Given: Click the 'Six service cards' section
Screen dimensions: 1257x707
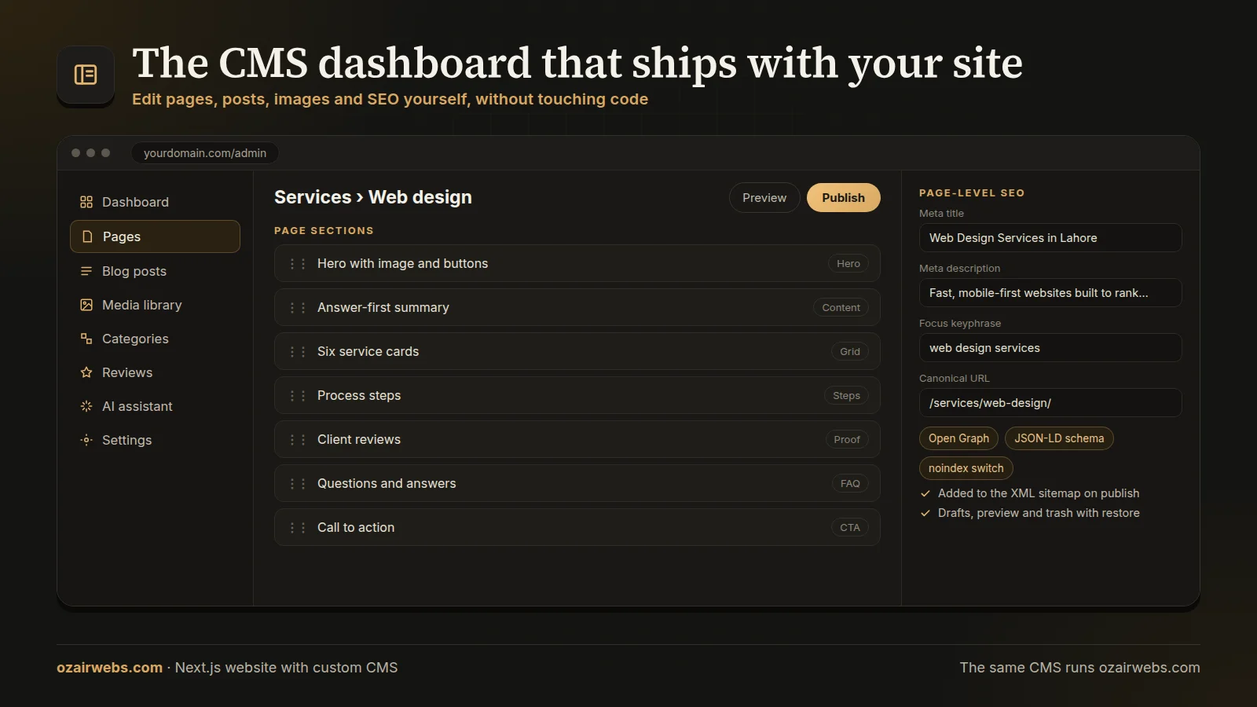Looking at the screenshot, I should [x=577, y=351].
